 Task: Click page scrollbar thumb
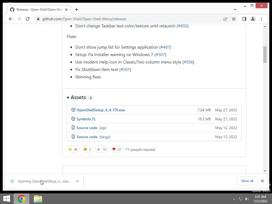(265, 54)
